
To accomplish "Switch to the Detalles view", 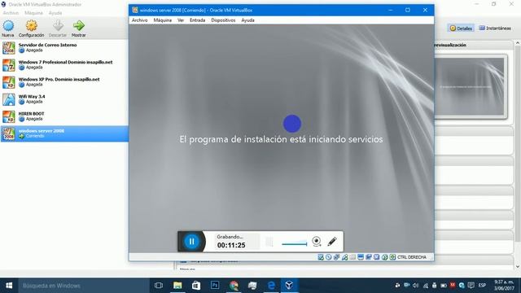I will point(461,28).
